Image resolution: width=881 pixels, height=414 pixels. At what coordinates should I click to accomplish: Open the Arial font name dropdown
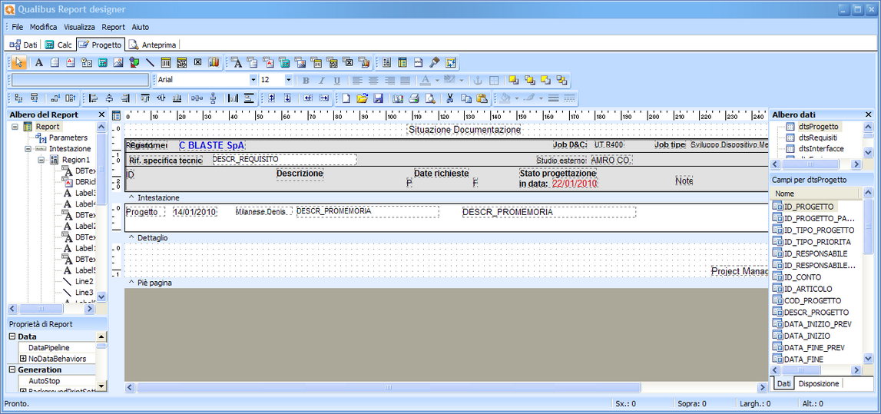click(253, 80)
